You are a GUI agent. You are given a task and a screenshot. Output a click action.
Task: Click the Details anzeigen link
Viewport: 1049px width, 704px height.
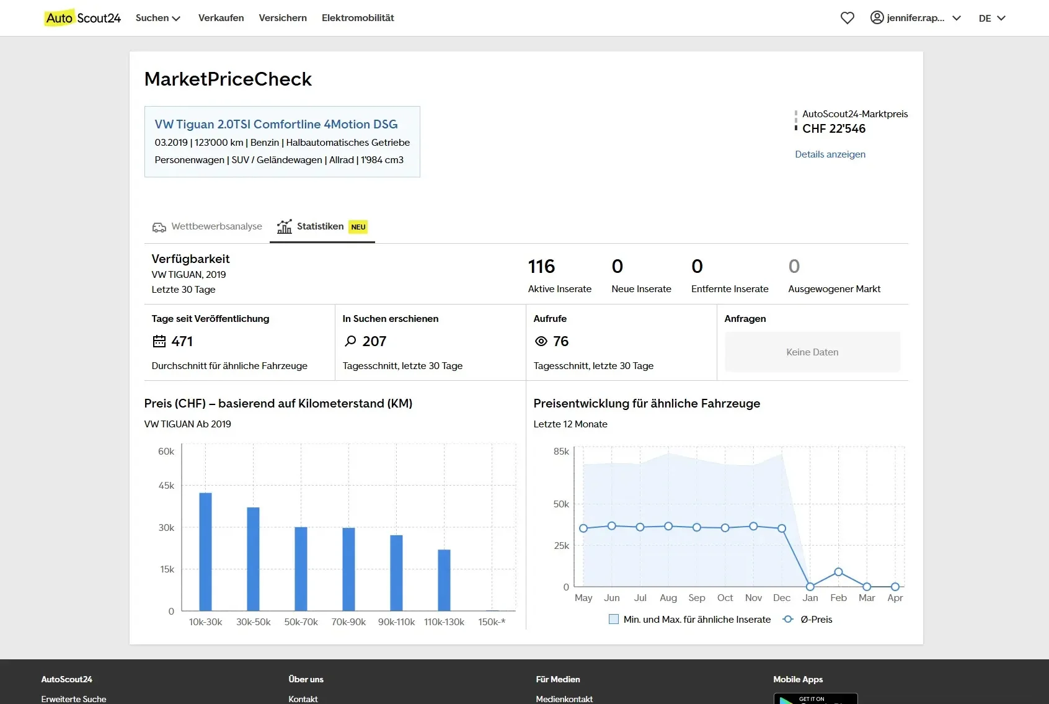click(830, 154)
